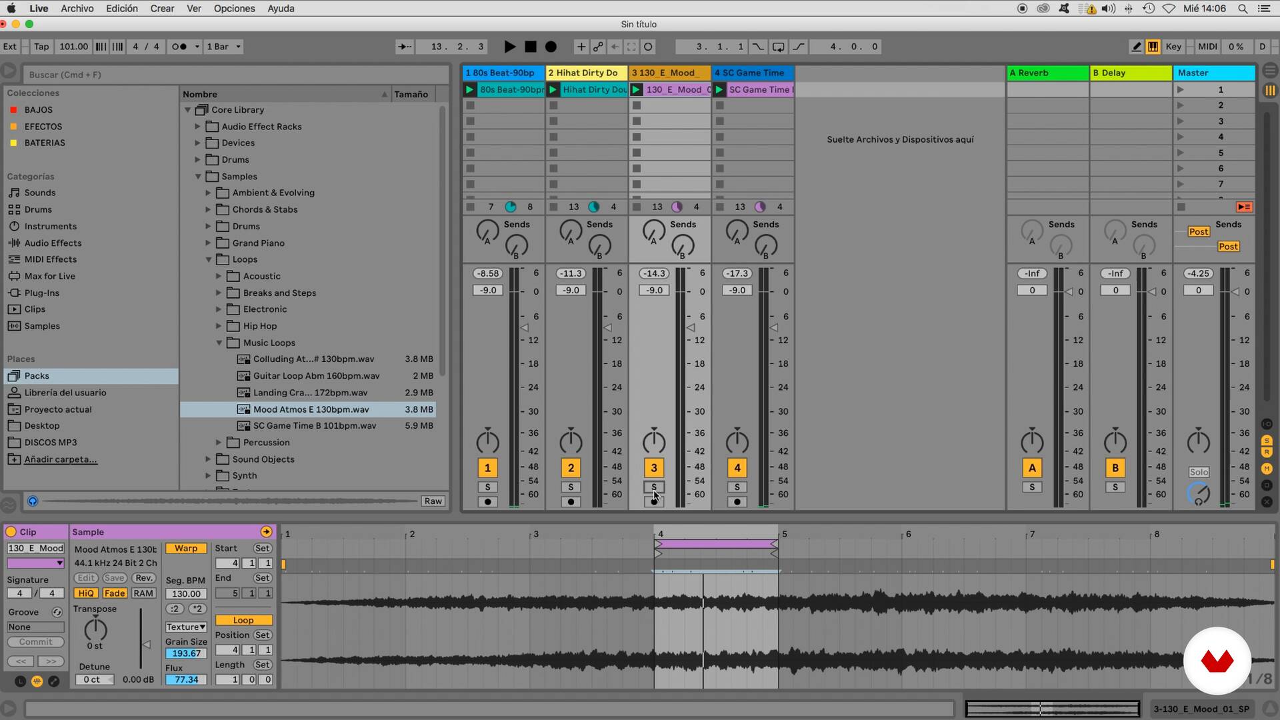Collapse the Core Library folder
The image size is (1280, 720).
(187, 110)
